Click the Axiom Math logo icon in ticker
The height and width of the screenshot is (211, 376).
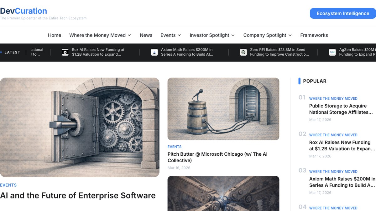(x=154, y=52)
